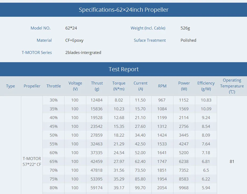Select torque value 12.68
The width and height of the screenshot is (247, 194).
click(119, 117)
